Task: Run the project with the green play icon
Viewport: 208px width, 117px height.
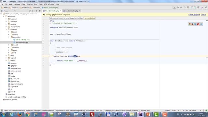Action: [178, 7]
